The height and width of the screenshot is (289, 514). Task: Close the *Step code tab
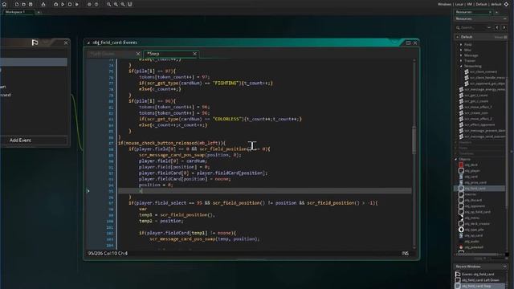click(x=194, y=54)
